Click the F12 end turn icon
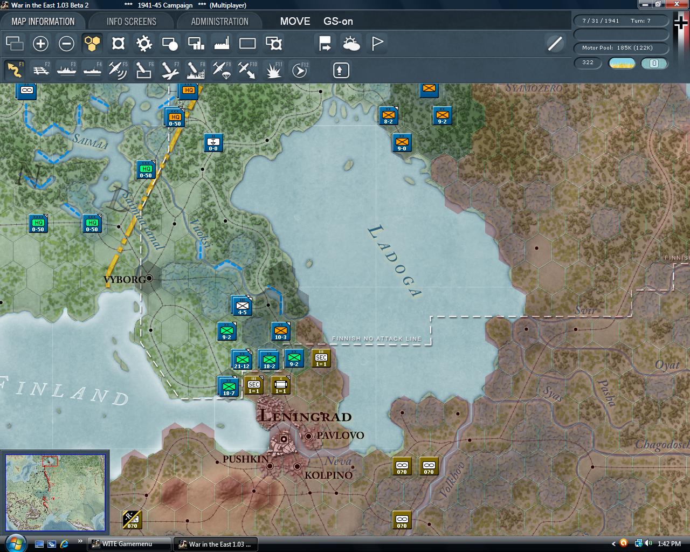The width and height of the screenshot is (690, 552). tap(300, 70)
